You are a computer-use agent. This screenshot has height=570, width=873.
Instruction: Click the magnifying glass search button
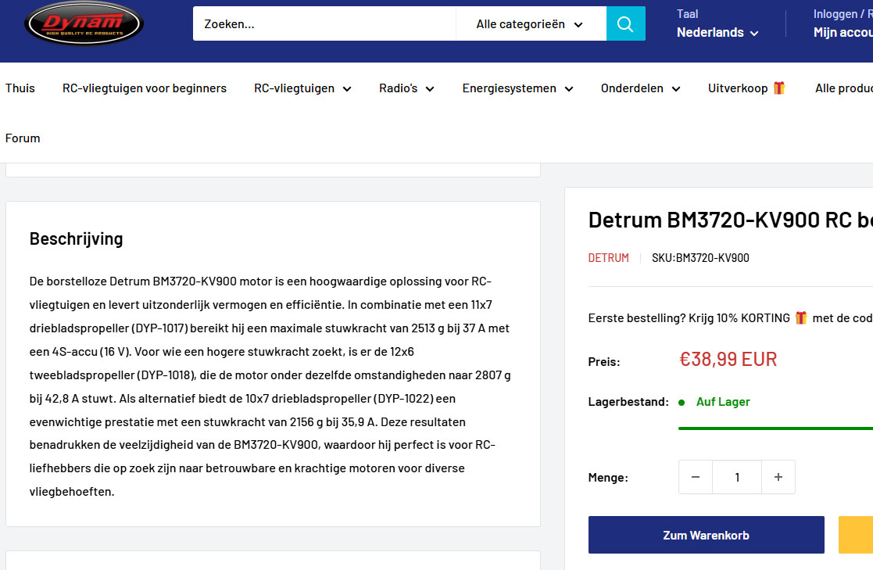625,23
